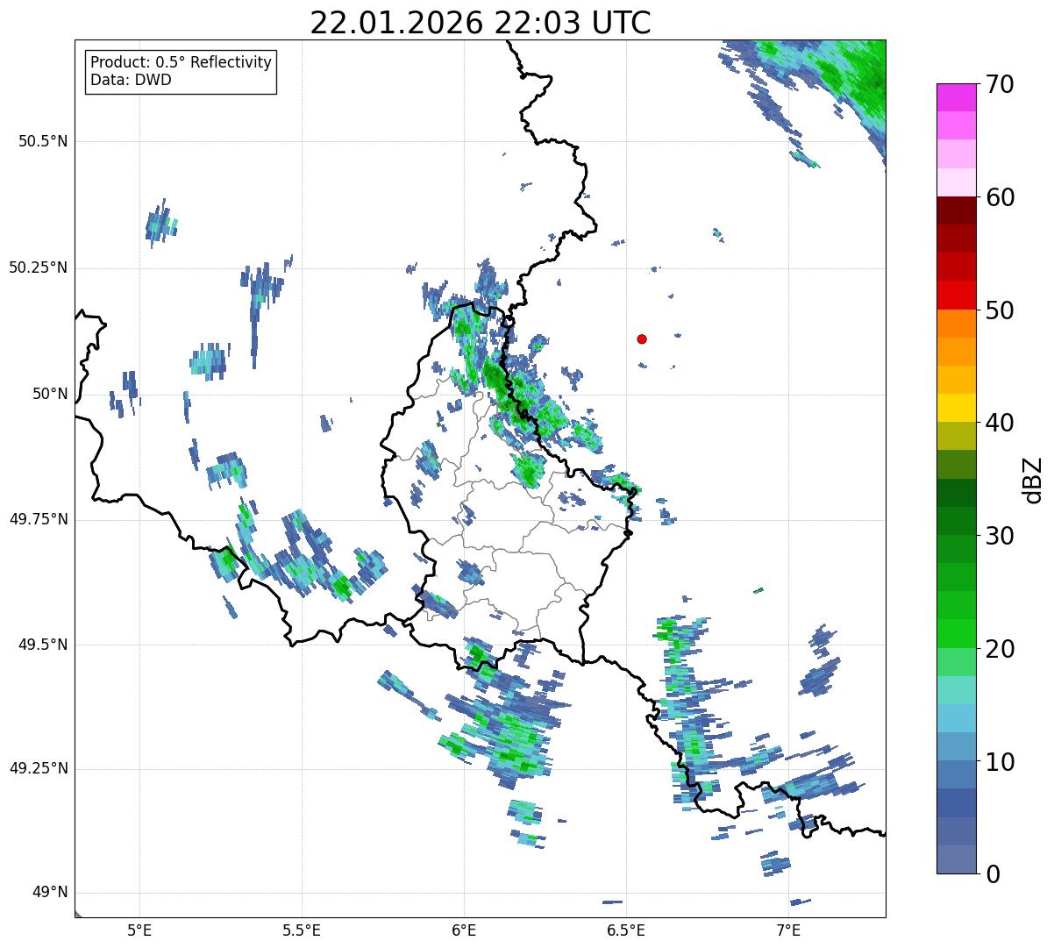Image resolution: width=1054 pixels, height=948 pixels.
Task: Click the bottom slate-blue swatch at 0 dBZ
Action: click(957, 859)
